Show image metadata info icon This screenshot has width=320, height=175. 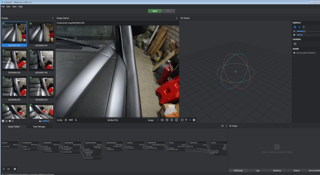[177, 120]
